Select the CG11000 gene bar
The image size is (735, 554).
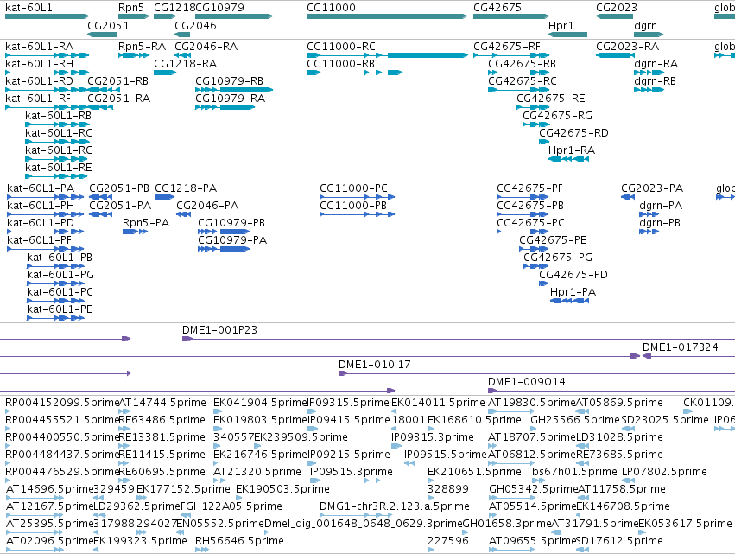pos(387,16)
